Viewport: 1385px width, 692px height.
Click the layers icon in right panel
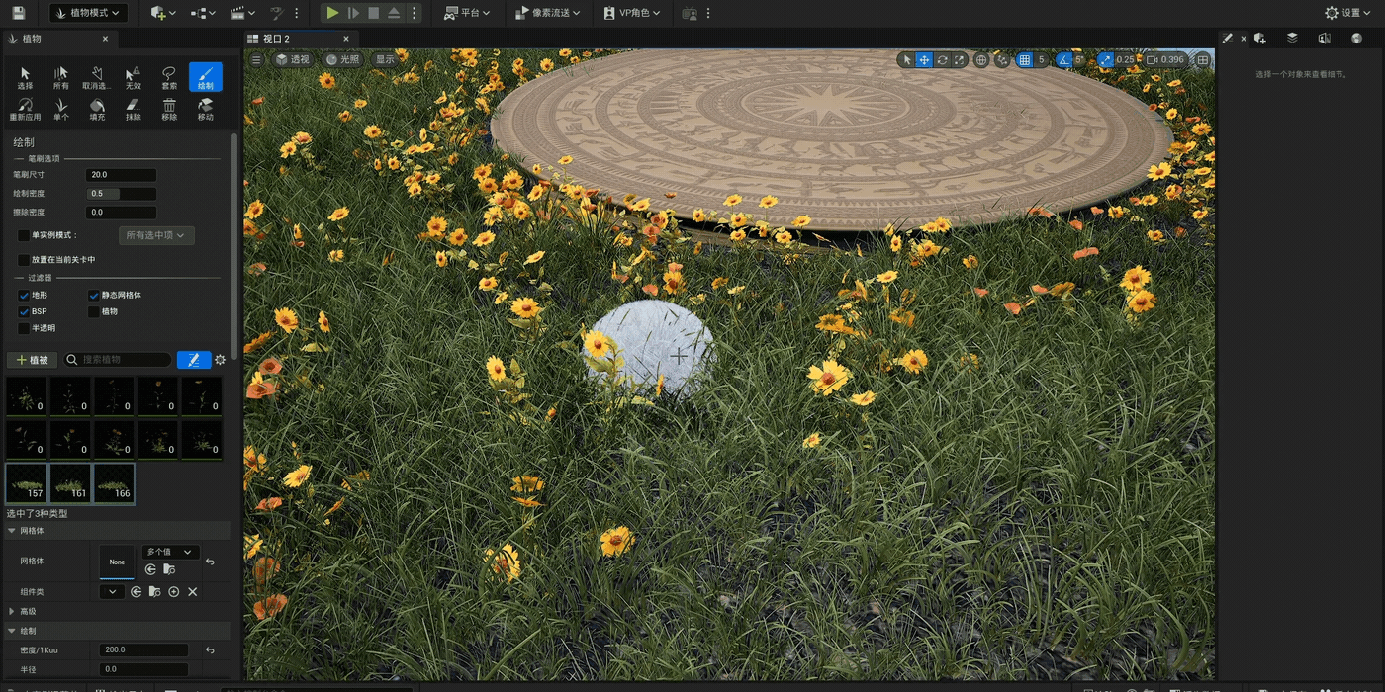click(x=1292, y=39)
